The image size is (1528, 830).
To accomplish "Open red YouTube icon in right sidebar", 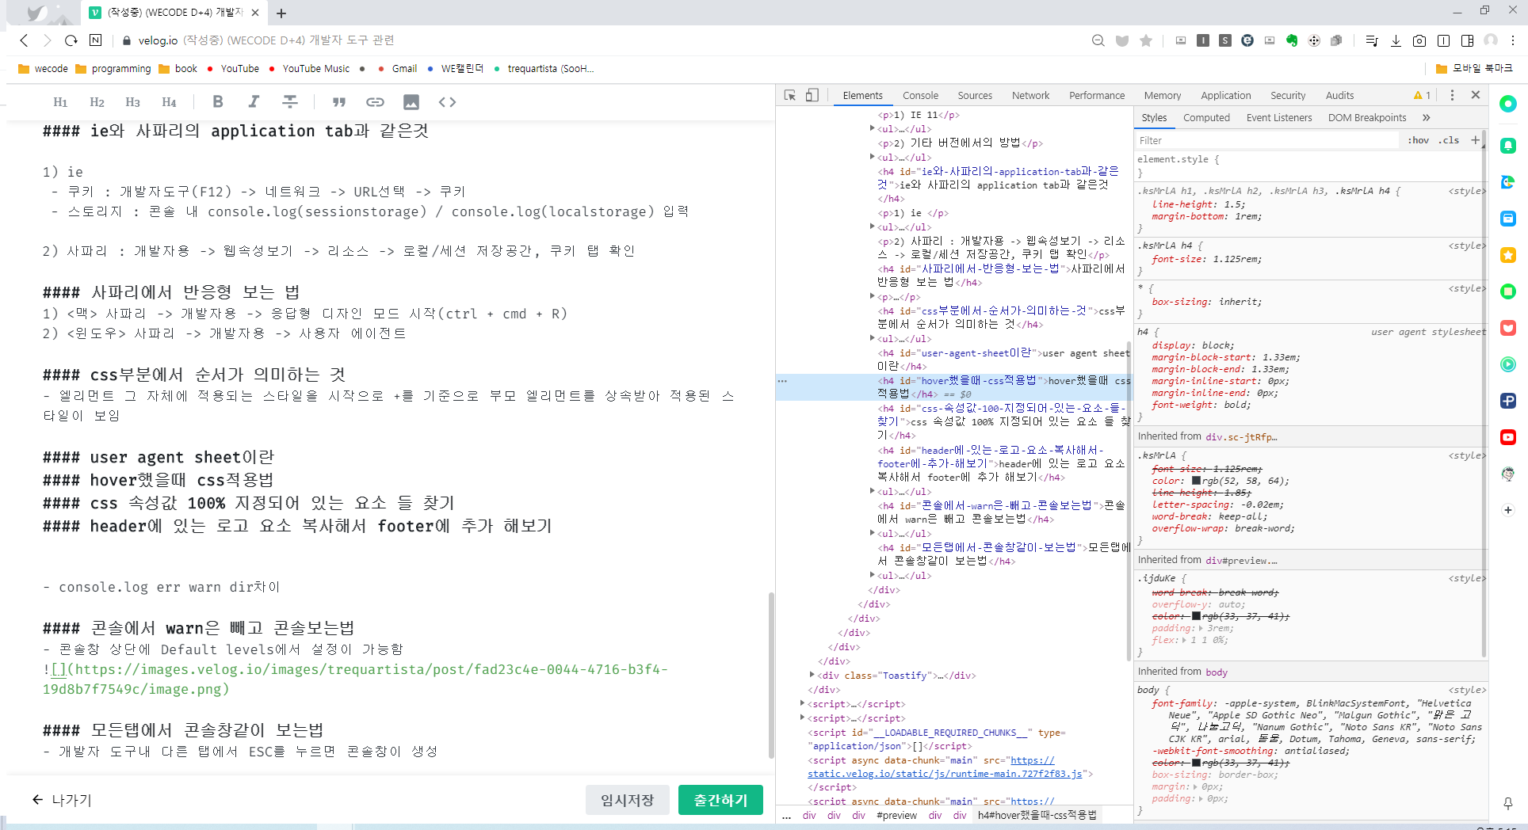I will tap(1508, 437).
